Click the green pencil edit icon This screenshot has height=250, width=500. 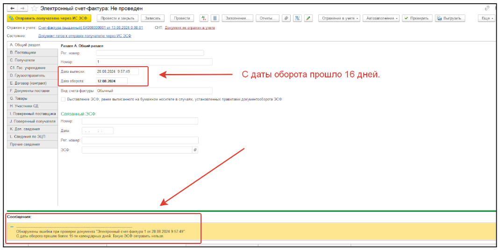(x=308, y=18)
